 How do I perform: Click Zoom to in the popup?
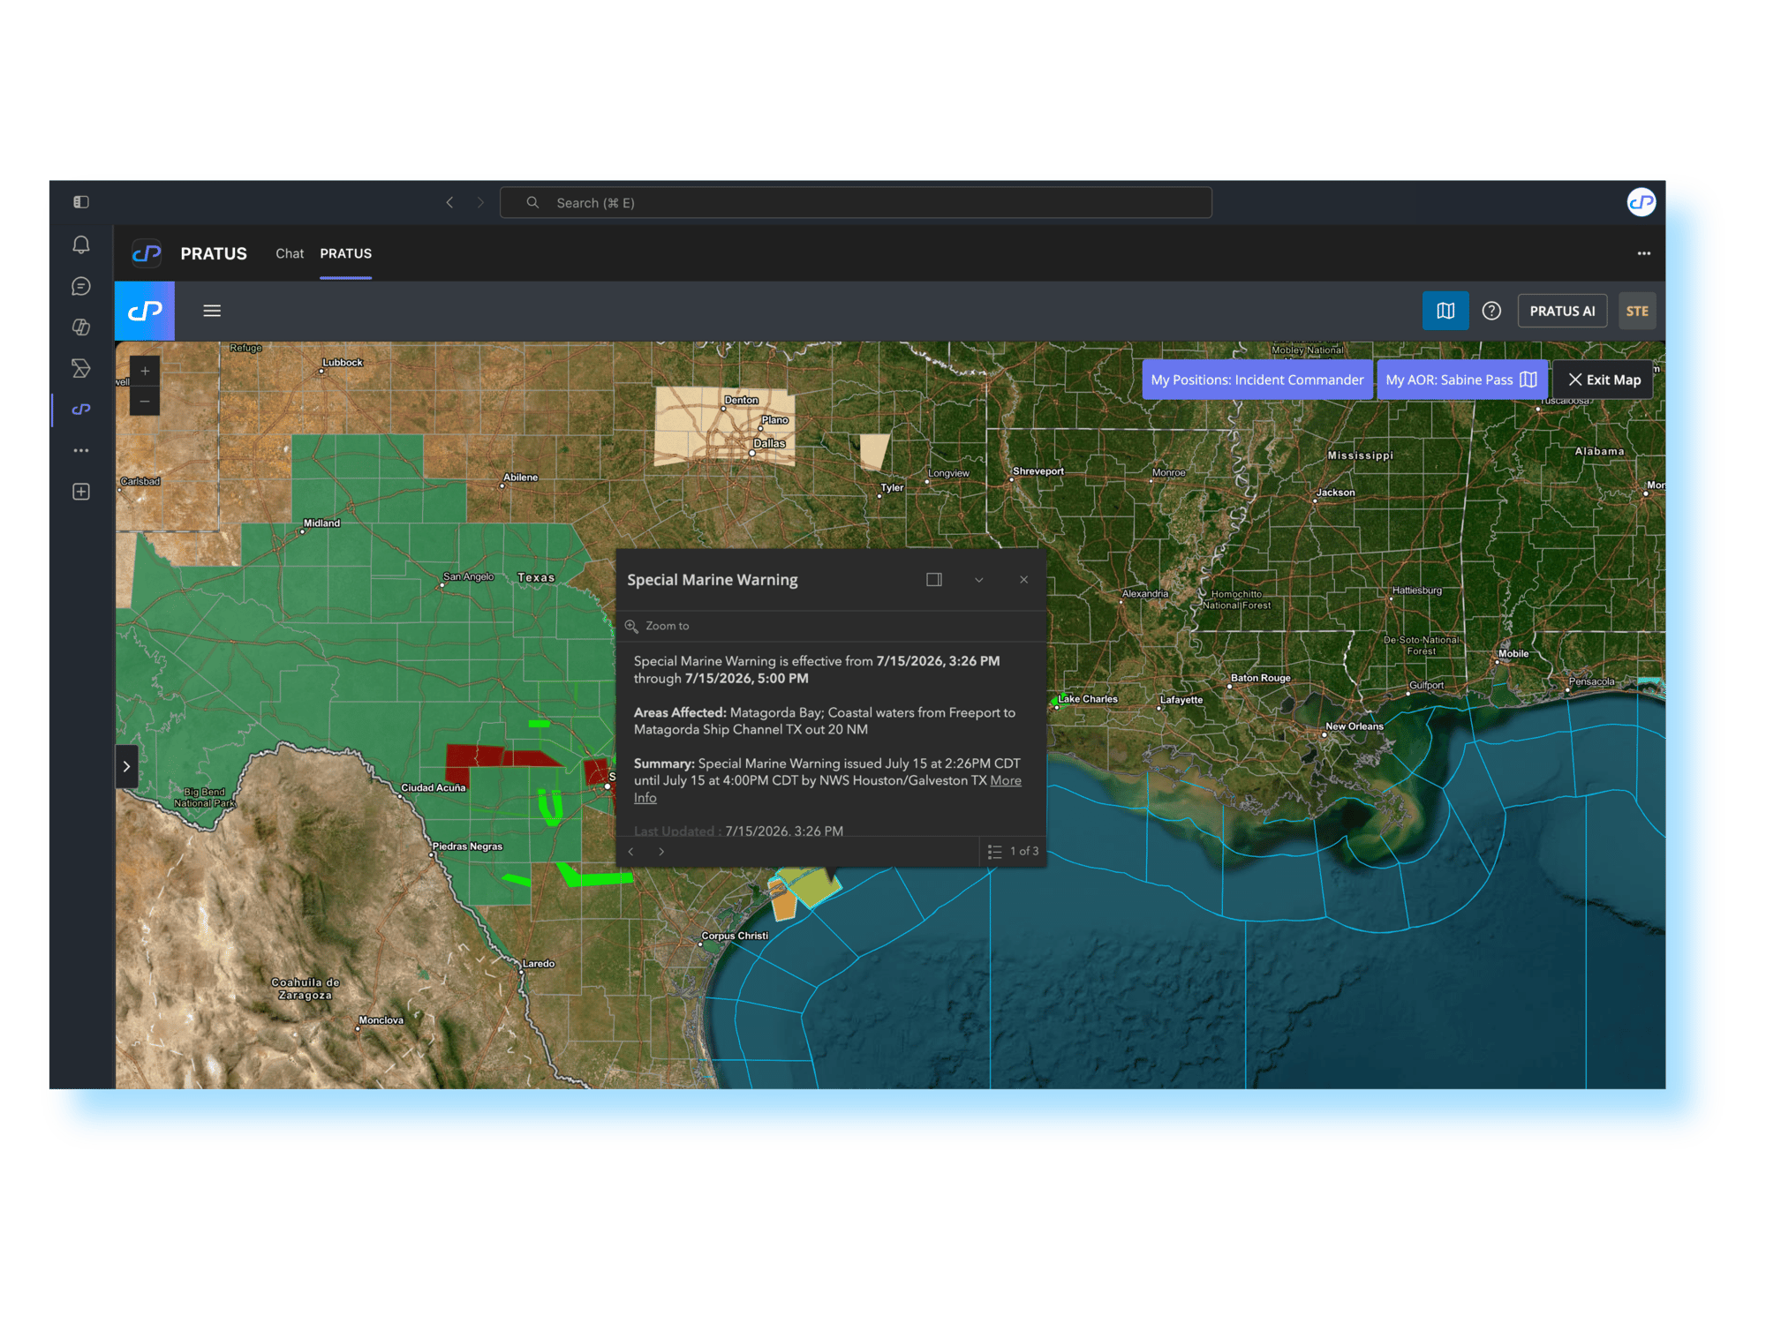658,626
